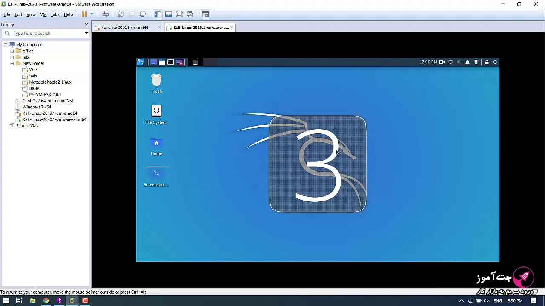The image size is (545, 306).
Task: Open the Edit menu
Action: [18, 14]
